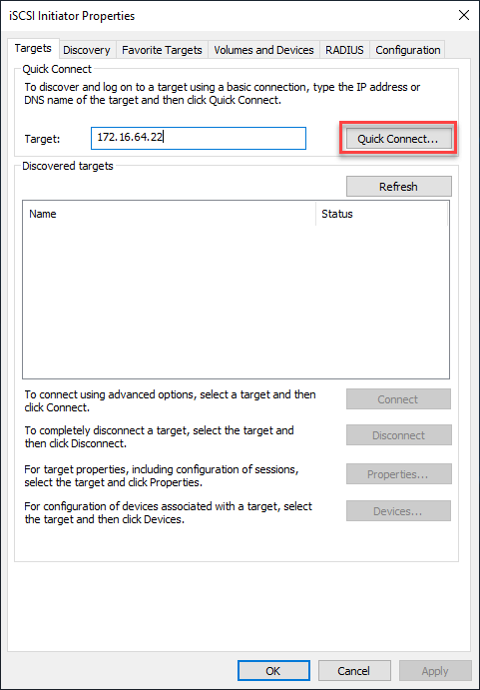Click the Disconnect button
The height and width of the screenshot is (690, 480).
[398, 435]
